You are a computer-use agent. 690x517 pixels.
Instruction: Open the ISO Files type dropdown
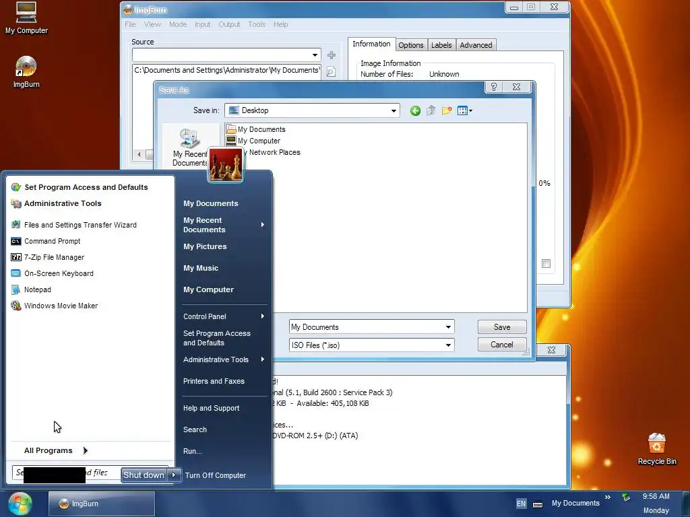448,345
